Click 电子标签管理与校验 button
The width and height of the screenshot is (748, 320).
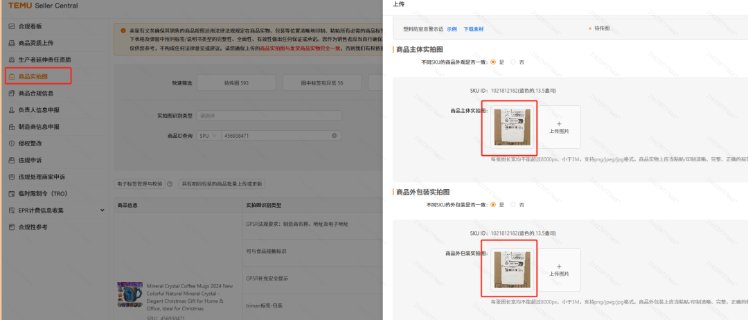click(x=139, y=184)
